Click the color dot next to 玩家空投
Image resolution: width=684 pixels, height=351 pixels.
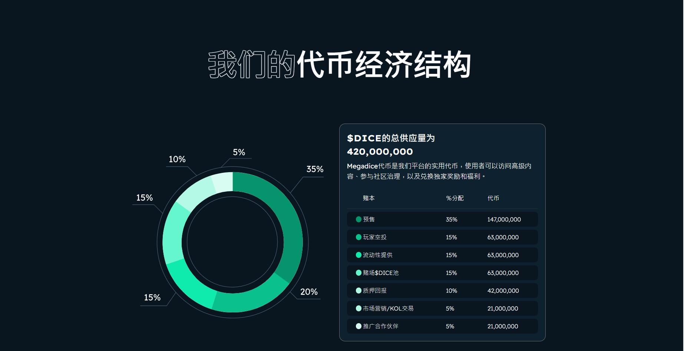(358, 237)
